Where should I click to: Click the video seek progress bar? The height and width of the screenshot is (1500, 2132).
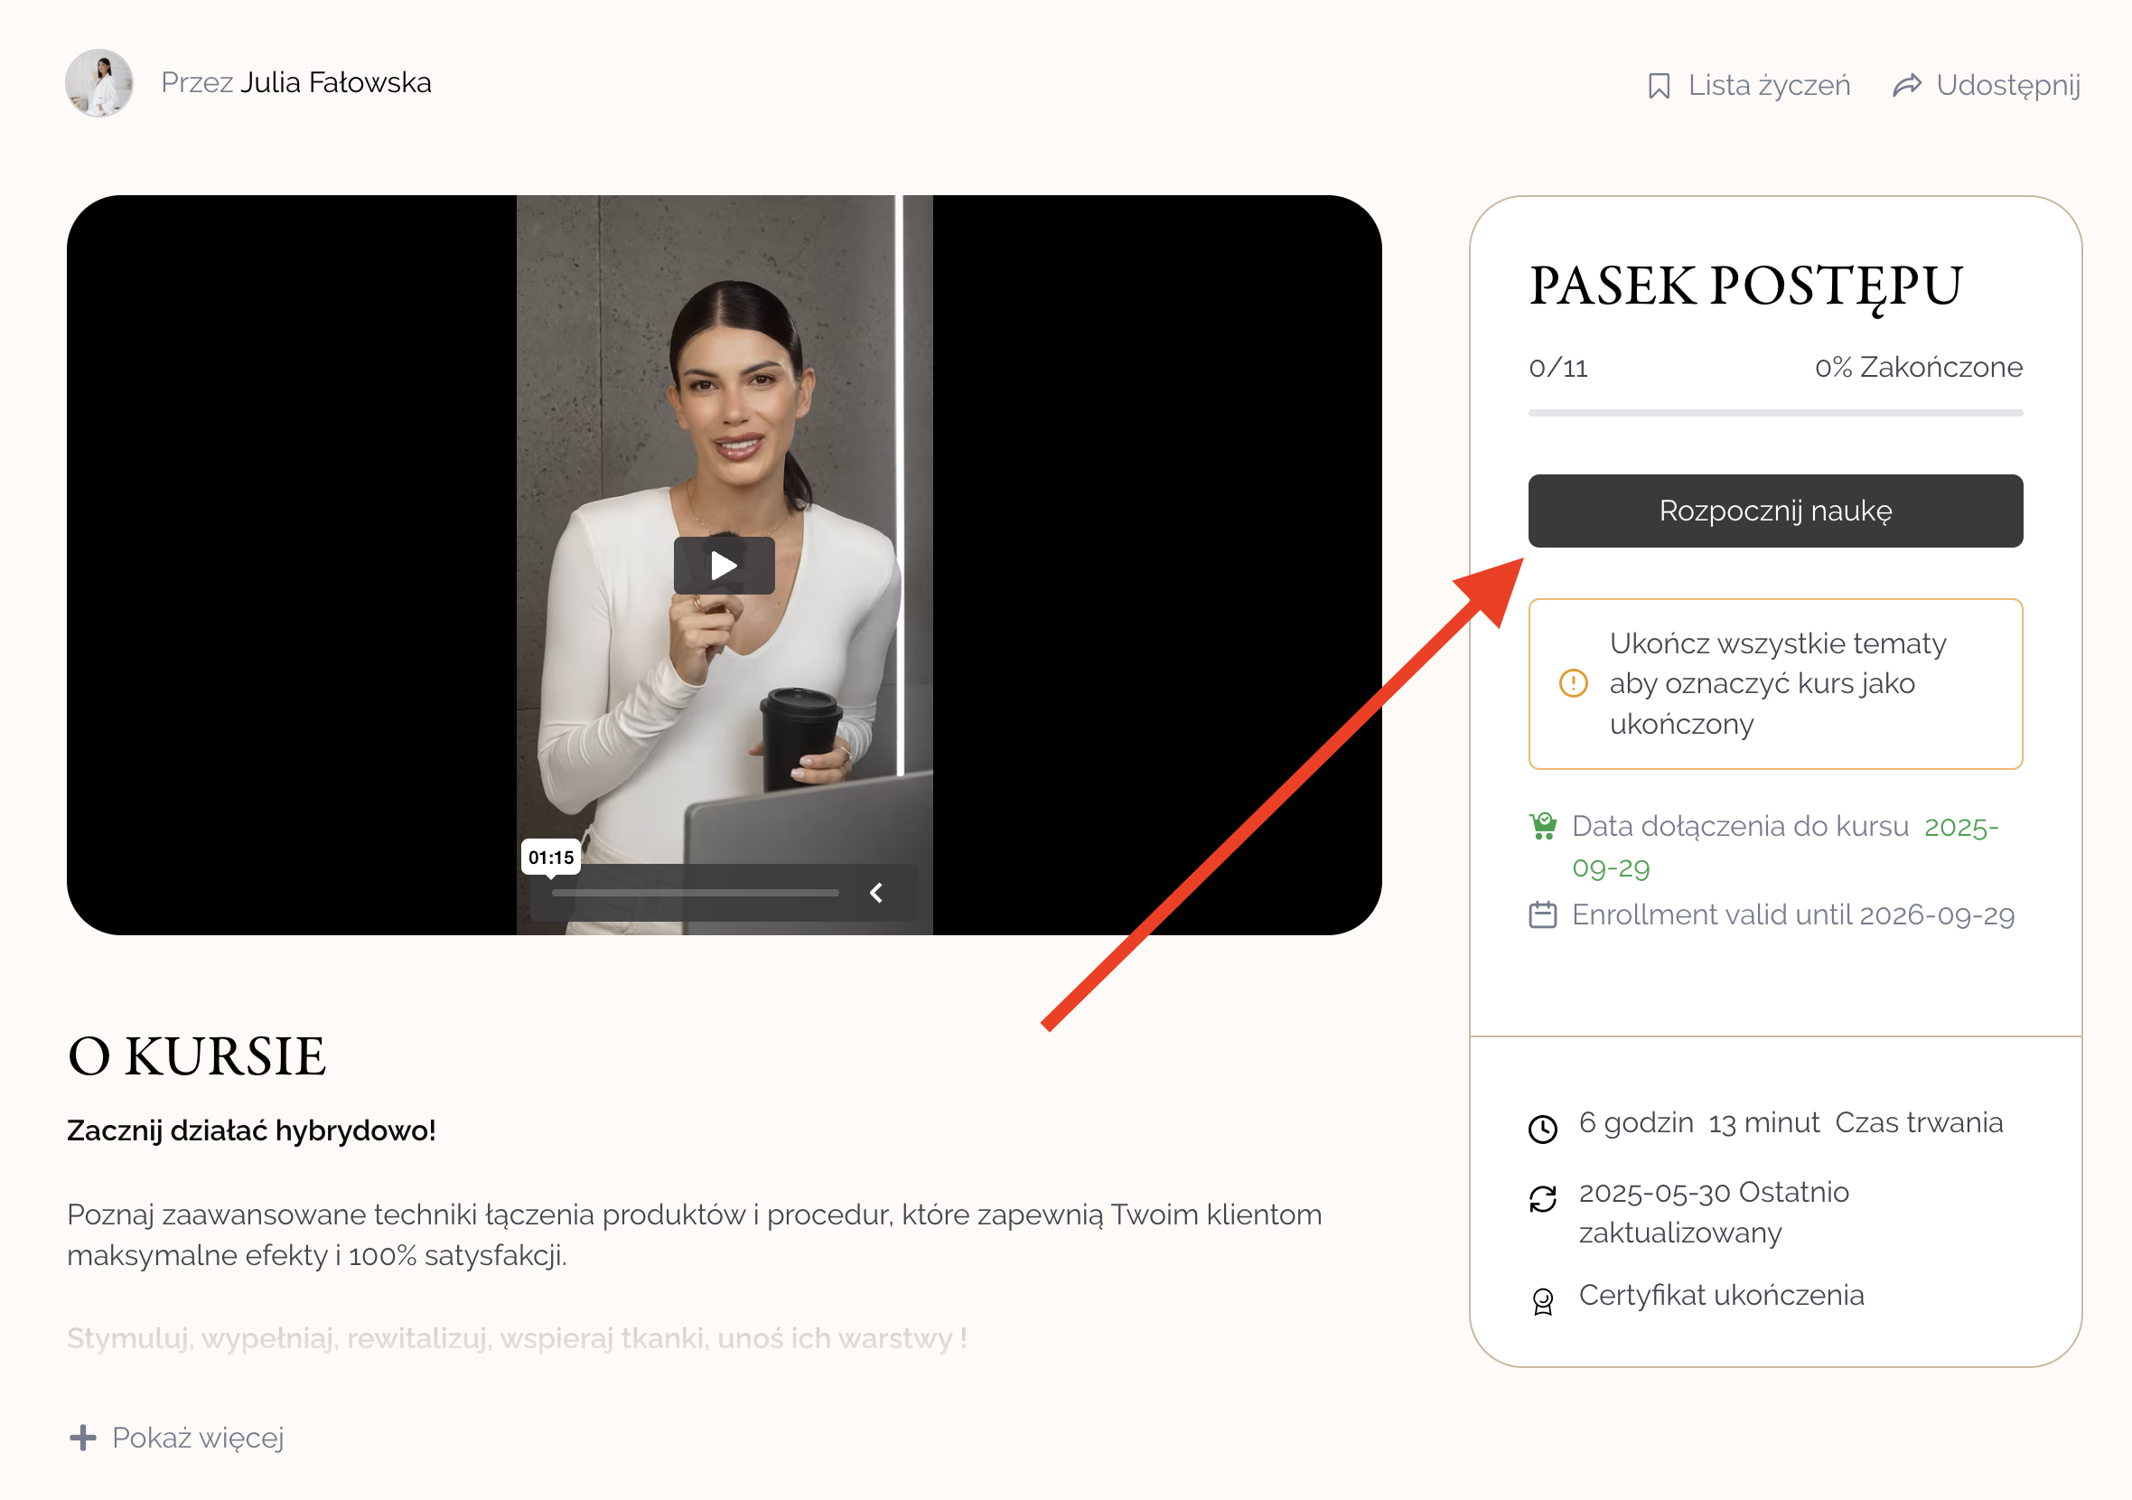coord(695,893)
